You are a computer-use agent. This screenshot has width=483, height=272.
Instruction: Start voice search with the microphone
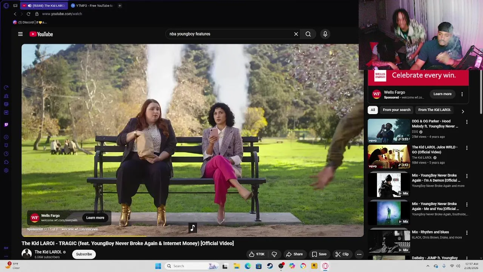[x=325, y=34]
